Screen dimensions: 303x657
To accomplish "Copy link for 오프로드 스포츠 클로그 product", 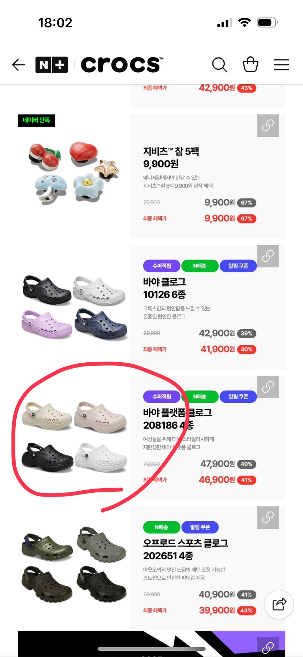I will click(268, 517).
